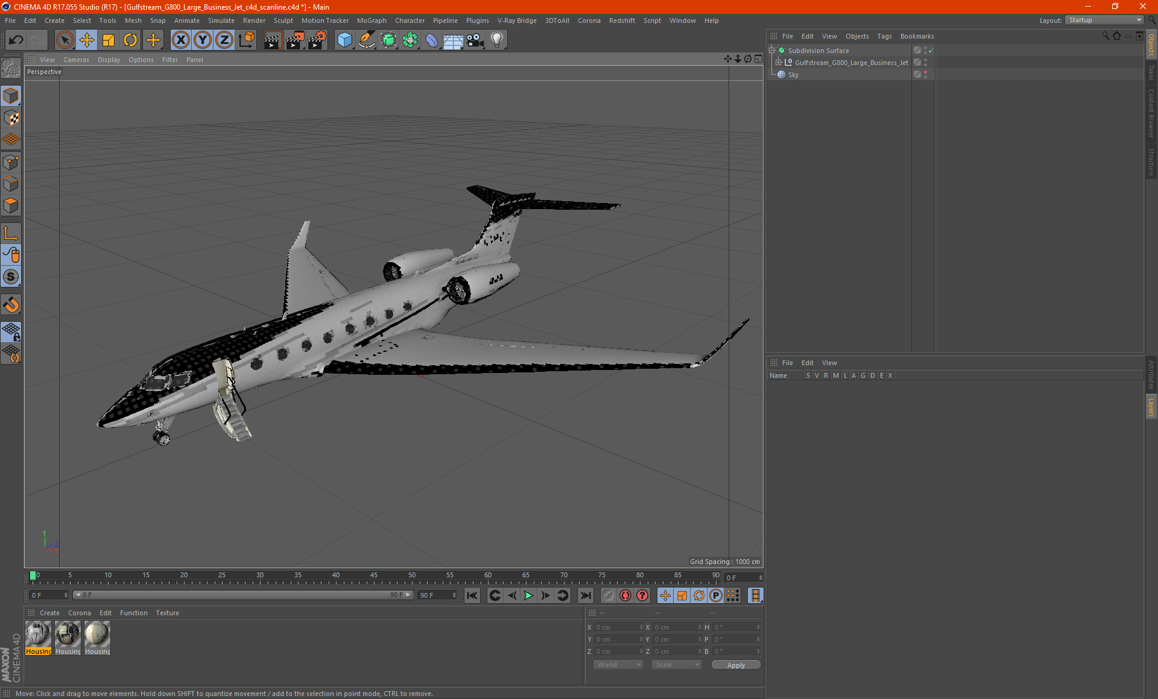Screen dimensions: 1158x699
Task: Click the timeline preview range slider bar
Action: (243, 595)
